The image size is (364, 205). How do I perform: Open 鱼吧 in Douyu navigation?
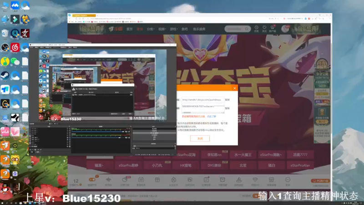(x=185, y=29)
